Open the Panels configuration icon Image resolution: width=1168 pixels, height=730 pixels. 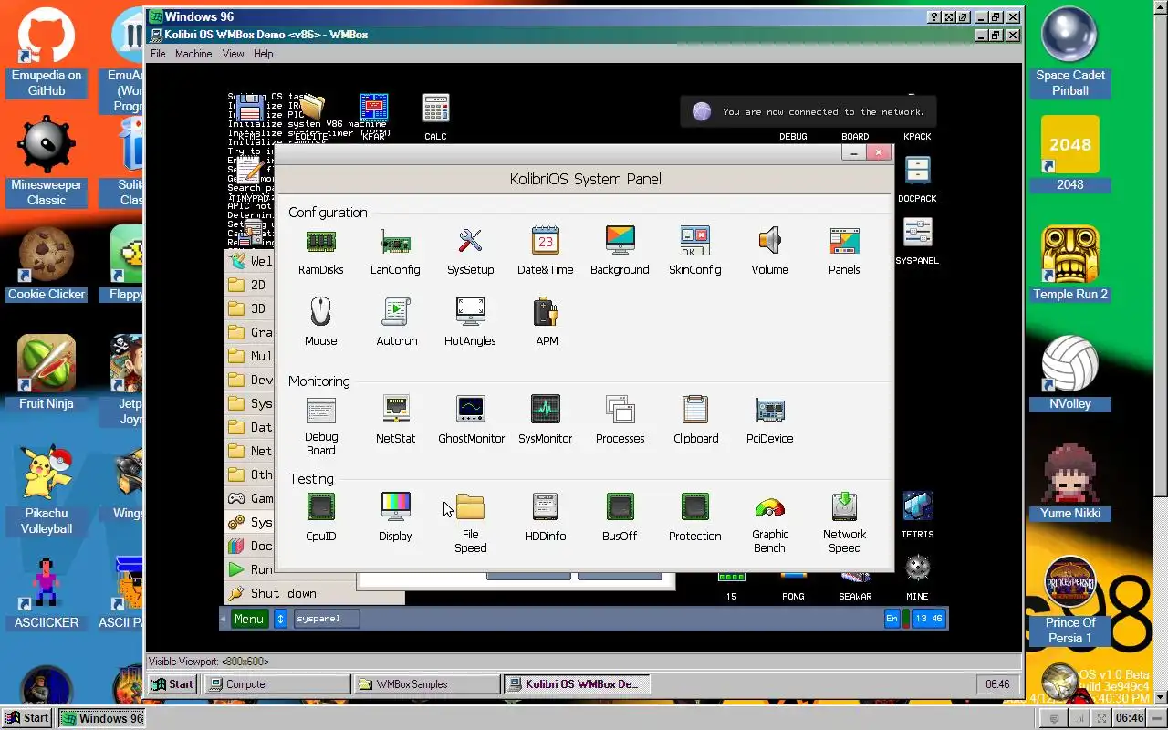pos(844,241)
